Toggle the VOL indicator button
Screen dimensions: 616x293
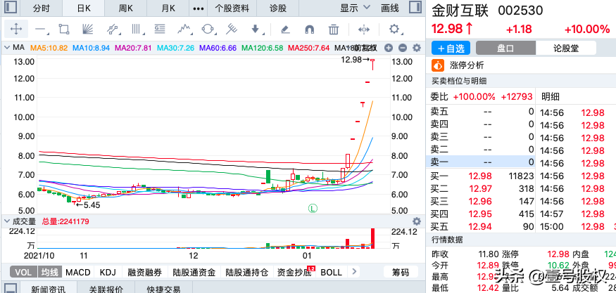point(23,272)
